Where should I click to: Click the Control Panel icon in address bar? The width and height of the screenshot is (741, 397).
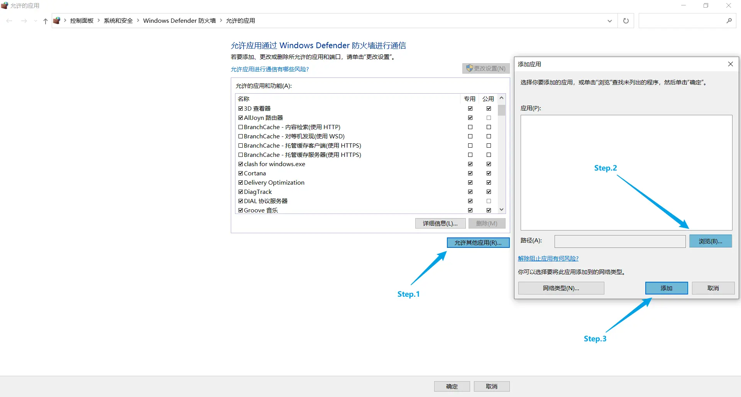click(57, 20)
